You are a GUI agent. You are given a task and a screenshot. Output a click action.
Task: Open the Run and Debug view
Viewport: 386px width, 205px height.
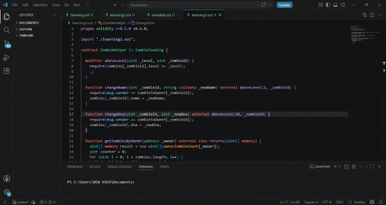[x=7, y=57]
